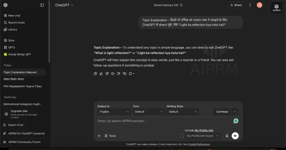286x150 pixels.
Task: Click the Saved memory full info icon
Action: point(181,5)
